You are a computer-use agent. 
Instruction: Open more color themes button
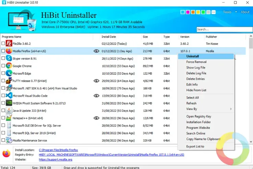tap(214, 12)
